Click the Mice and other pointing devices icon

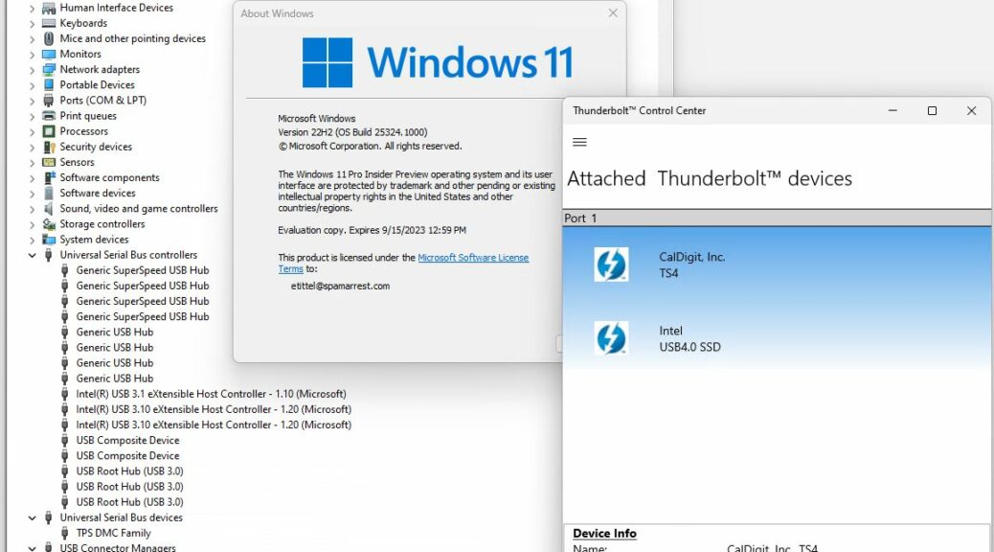coord(49,38)
